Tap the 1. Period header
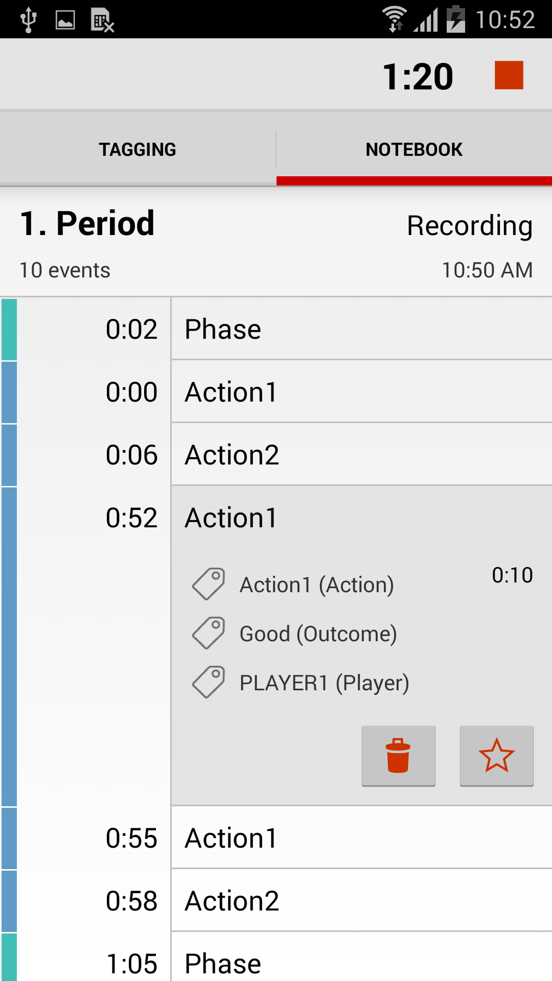Screen dimensions: 552x981 tap(87, 223)
